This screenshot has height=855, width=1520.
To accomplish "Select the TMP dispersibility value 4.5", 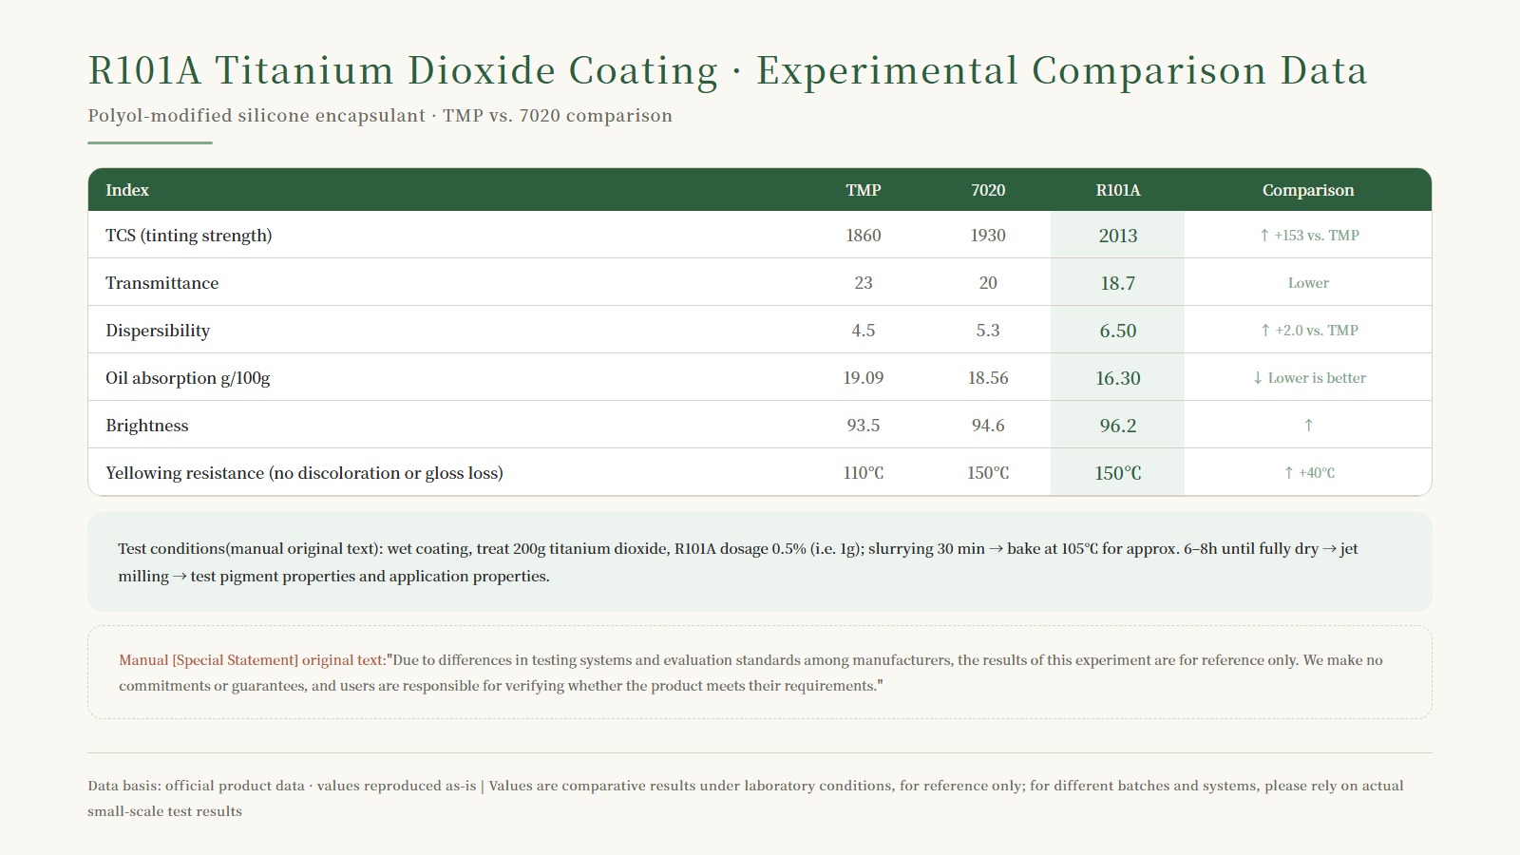I will [x=864, y=331].
